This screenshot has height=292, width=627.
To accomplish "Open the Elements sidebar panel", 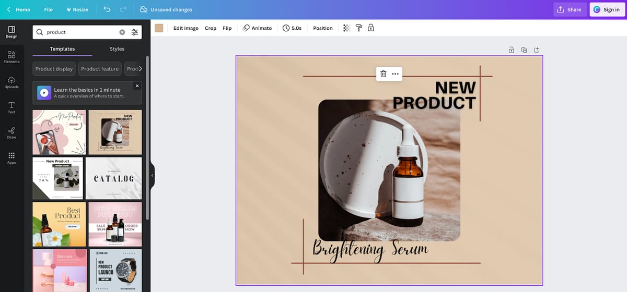I will click(11, 57).
